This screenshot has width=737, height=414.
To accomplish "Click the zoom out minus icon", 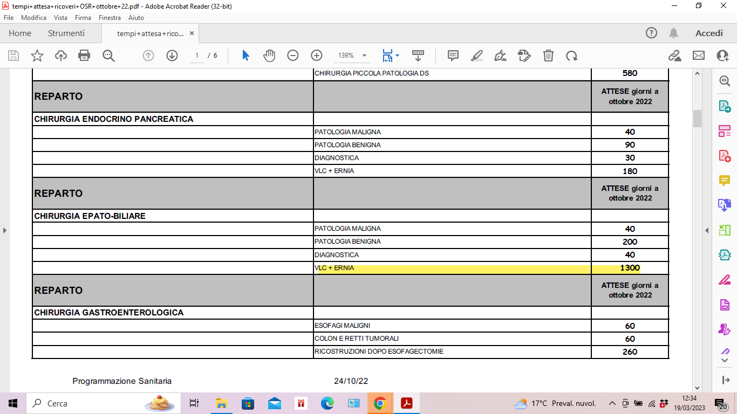I will 293,56.
